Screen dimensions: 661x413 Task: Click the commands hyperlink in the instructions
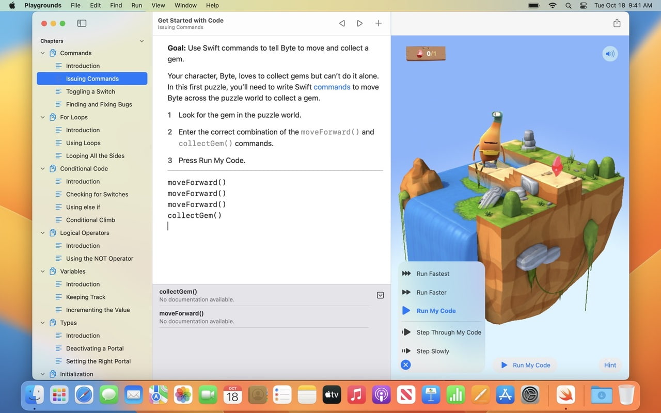click(332, 87)
